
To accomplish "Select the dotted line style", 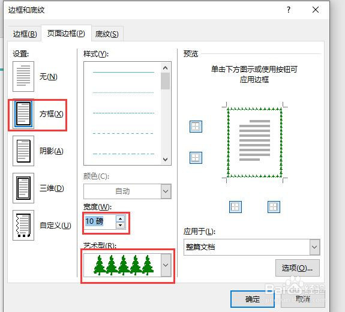I will point(123,92).
